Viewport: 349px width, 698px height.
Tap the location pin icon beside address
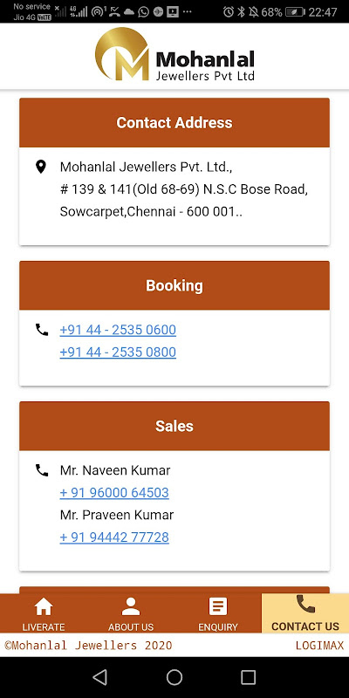click(x=40, y=167)
